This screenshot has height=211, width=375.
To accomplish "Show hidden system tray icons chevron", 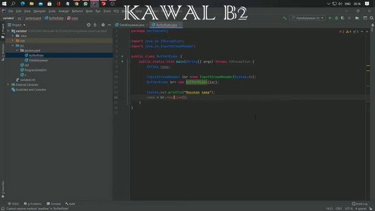I will (x=328, y=4).
